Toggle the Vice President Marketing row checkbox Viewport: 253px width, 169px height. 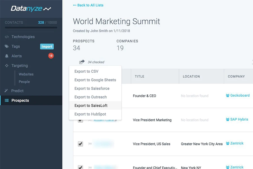80,121
